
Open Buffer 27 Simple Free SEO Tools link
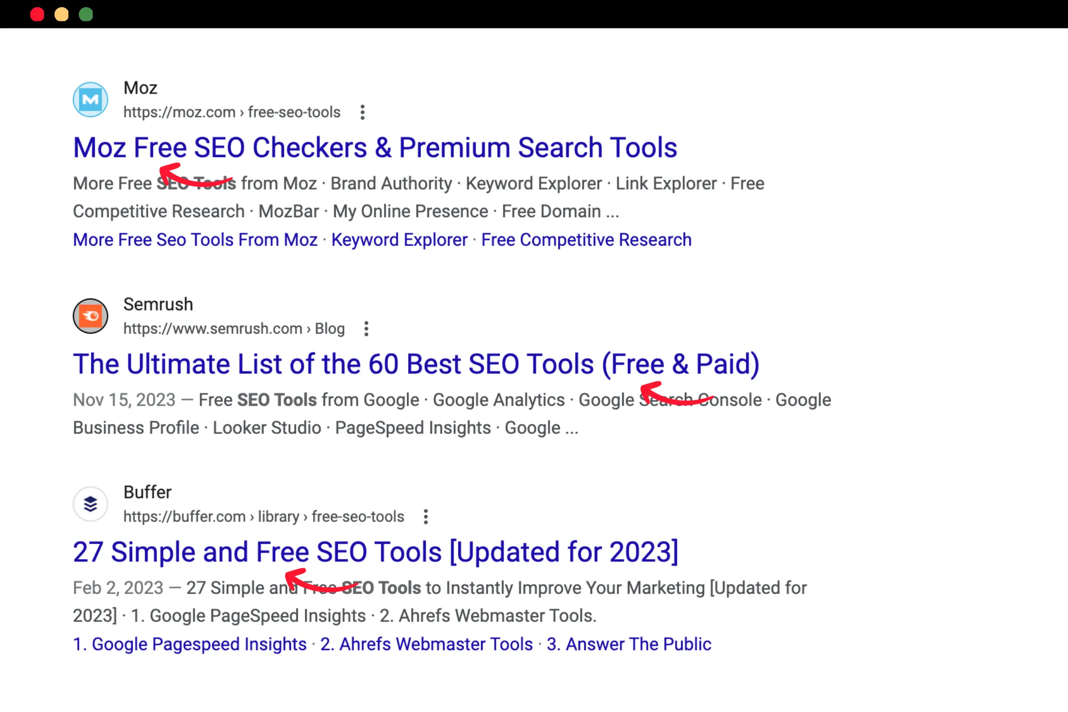pyautogui.click(x=375, y=551)
